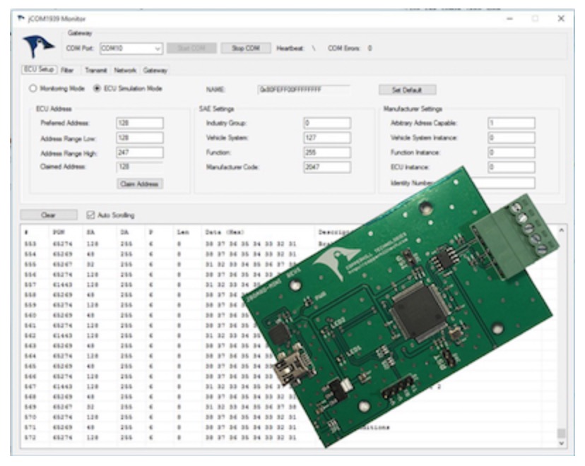Click the Arbitrary Address Capable field
Image resolution: width=585 pixels, height=466 pixels.
point(511,123)
